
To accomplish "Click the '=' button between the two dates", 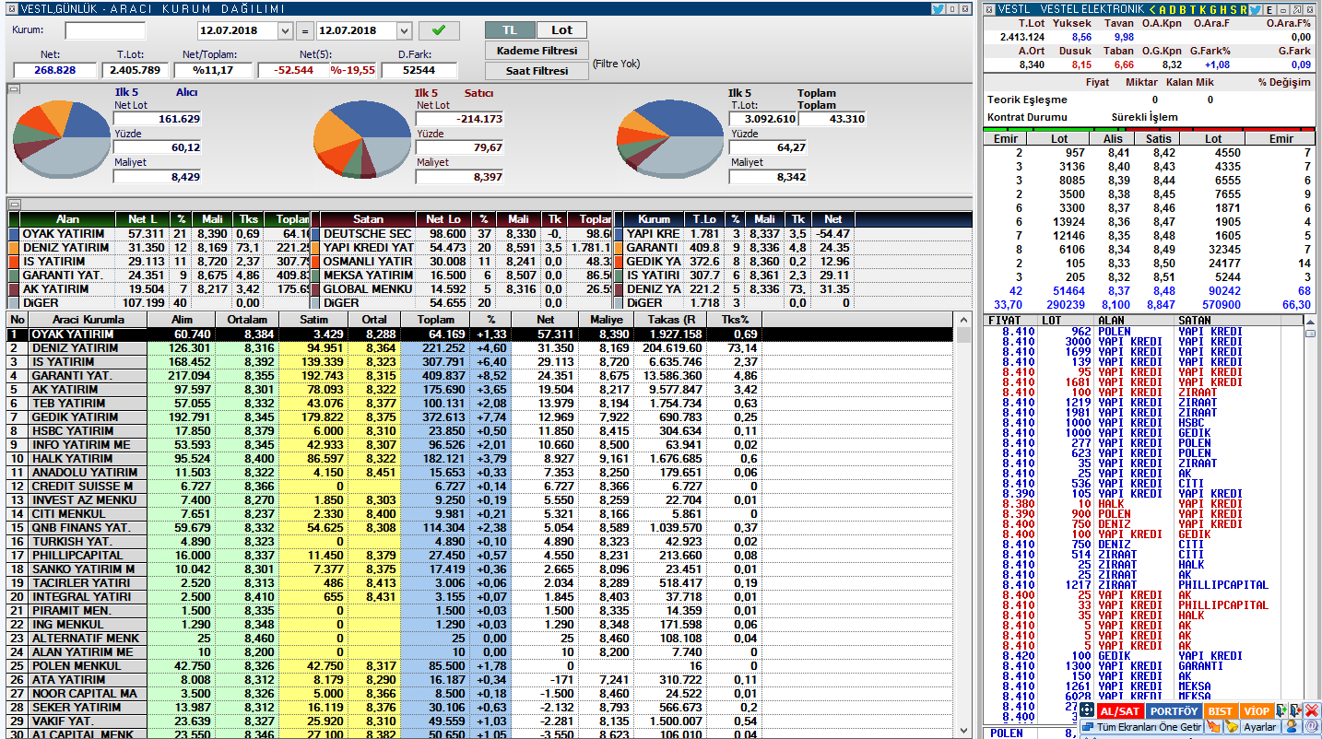I will [x=307, y=30].
